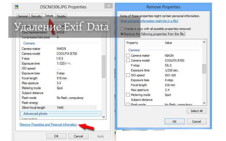Image resolution: width=226 pixels, height=141 pixels.
Task: Click the disabled Apply button
Action: tap(100, 136)
